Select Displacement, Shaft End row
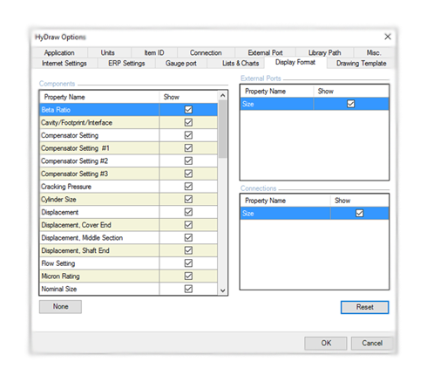Image resolution: width=427 pixels, height=382 pixels. (128, 250)
